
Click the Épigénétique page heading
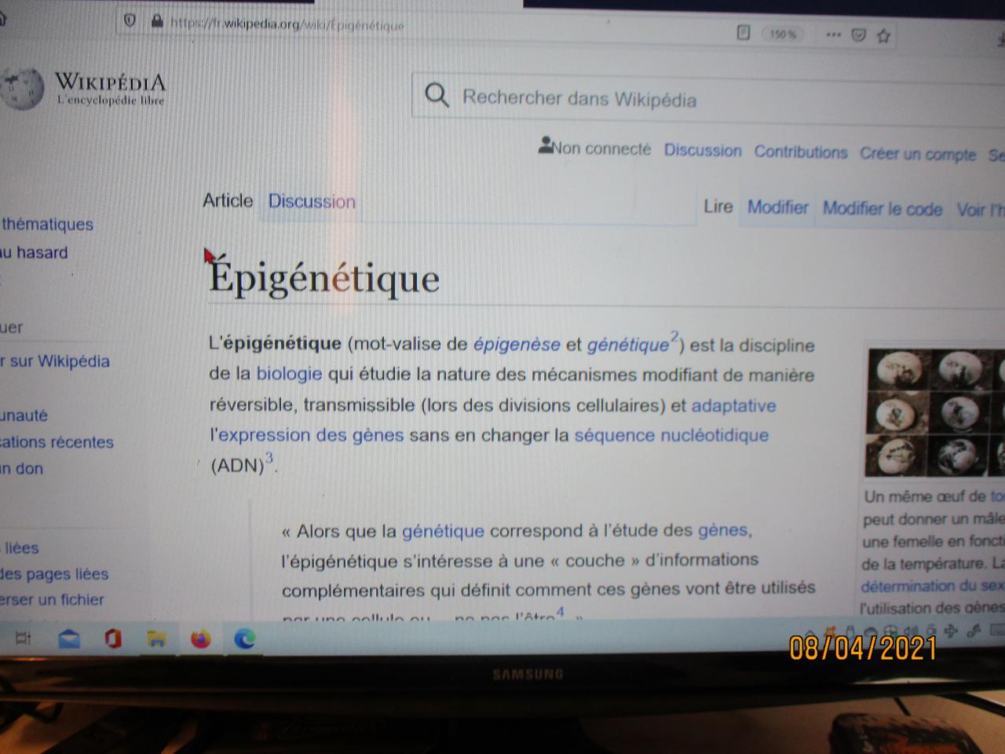point(324,277)
